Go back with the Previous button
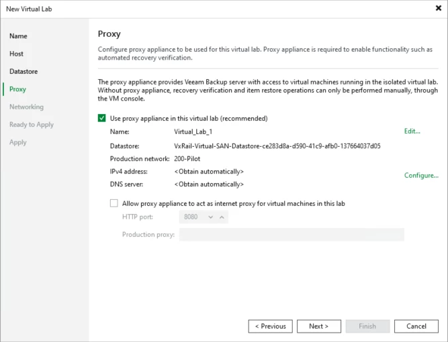 pyautogui.click(x=270, y=327)
